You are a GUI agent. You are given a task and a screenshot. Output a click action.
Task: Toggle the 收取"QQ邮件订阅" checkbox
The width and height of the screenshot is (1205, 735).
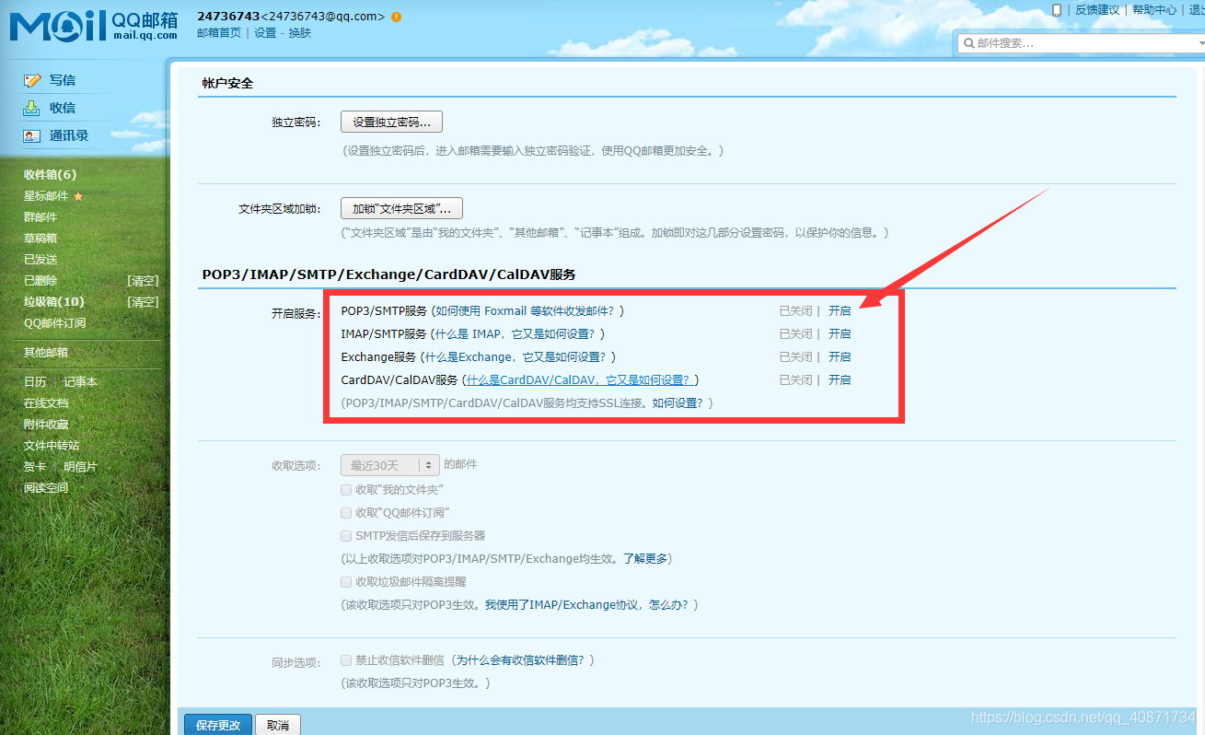pos(346,512)
